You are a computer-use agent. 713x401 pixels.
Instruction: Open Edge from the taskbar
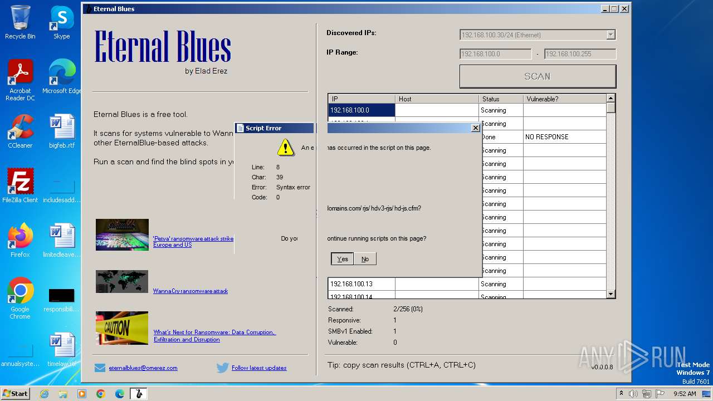coord(120,394)
